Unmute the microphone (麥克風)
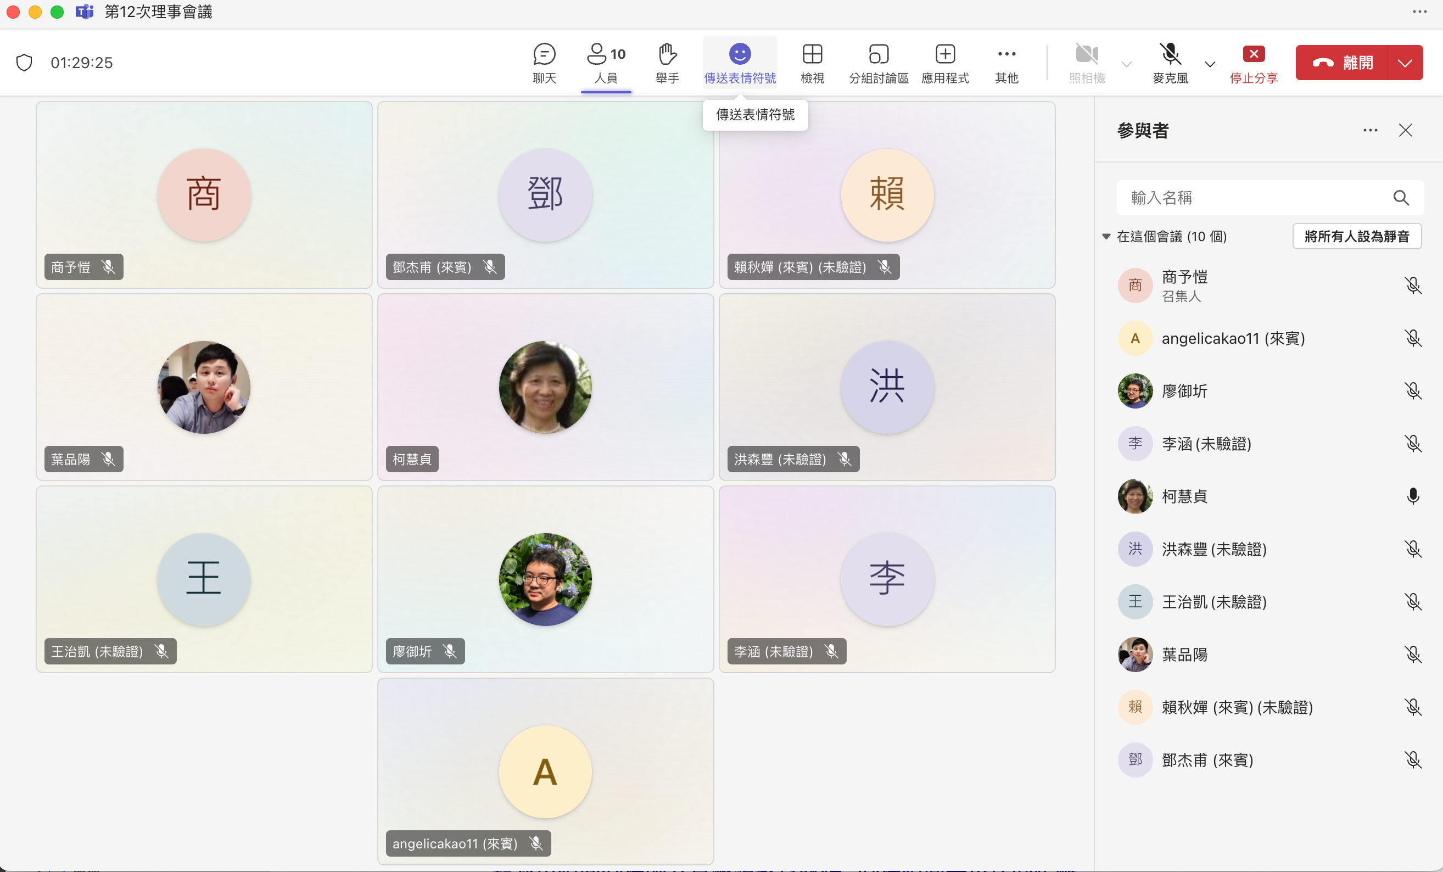The image size is (1443, 872). (1170, 63)
